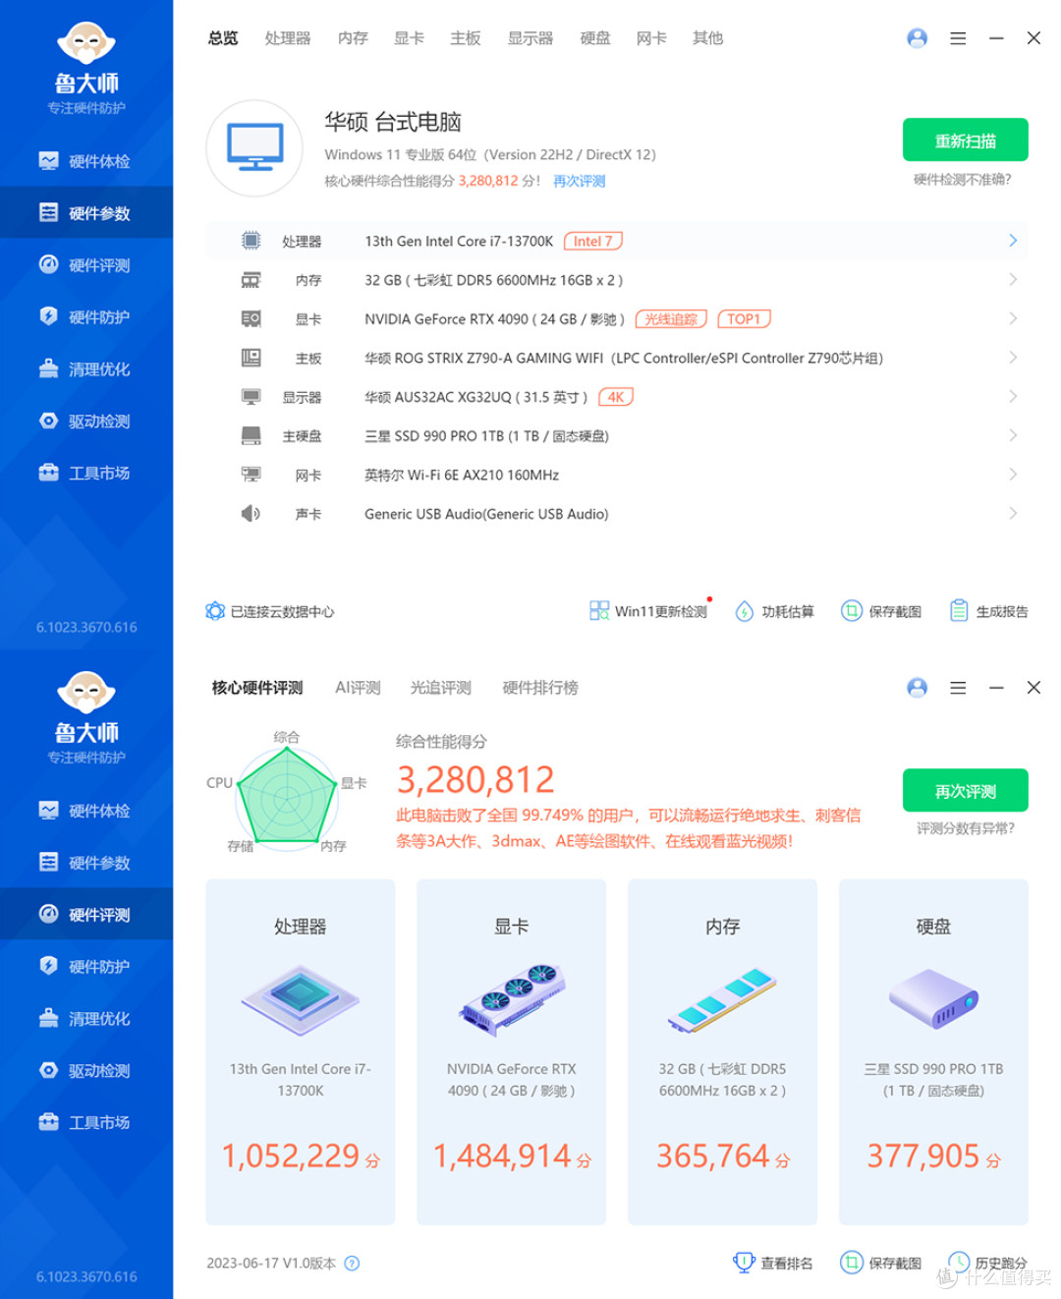Open 硬件体检 in the upper window sidebar
Viewport: 1061px width, 1299px height.
[86, 161]
